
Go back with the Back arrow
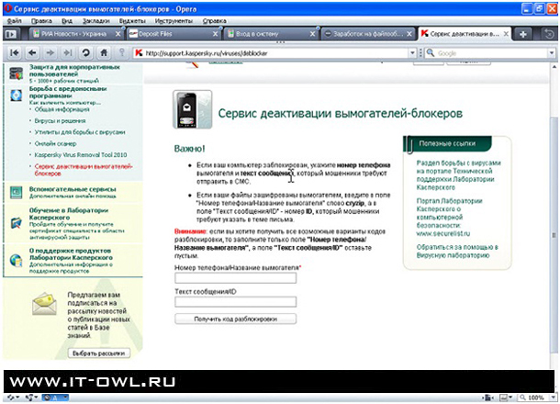[x=32, y=53]
